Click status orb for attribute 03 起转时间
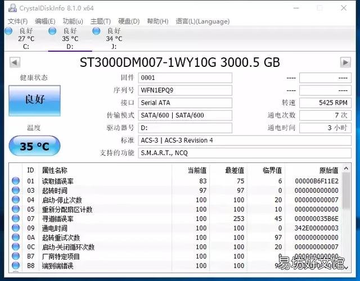360x281 pixels. point(16,190)
